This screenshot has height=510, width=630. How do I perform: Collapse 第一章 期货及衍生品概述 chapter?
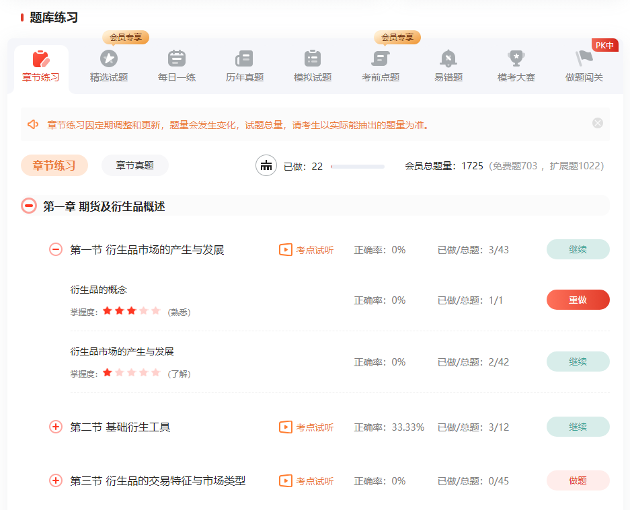pyautogui.click(x=28, y=206)
